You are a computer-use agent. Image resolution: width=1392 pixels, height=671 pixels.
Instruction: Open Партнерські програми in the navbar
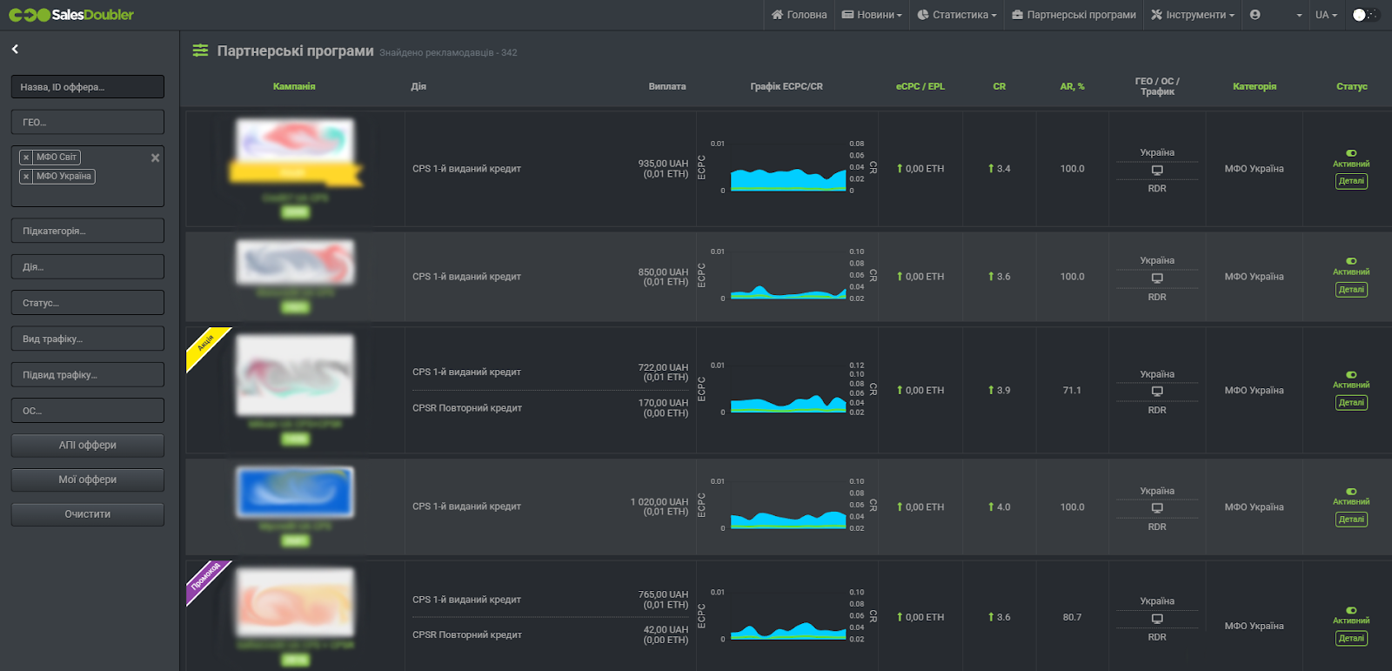point(1074,15)
